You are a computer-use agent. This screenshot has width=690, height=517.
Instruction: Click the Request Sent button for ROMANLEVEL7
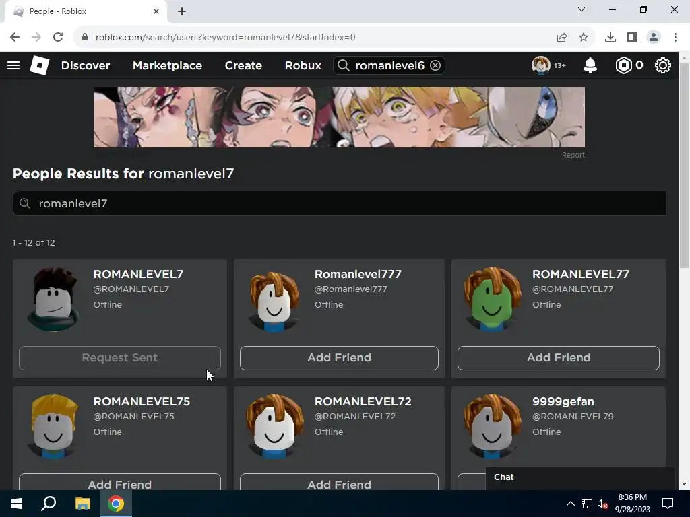coord(120,358)
